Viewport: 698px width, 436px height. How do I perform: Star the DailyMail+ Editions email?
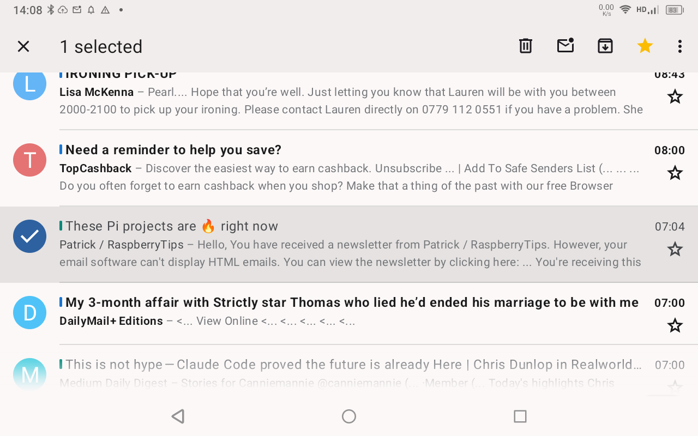675,326
